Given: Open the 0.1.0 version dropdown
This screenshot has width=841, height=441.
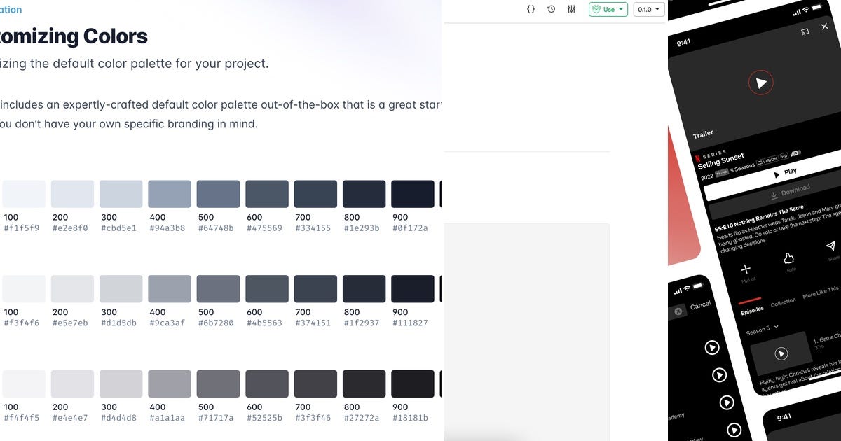Looking at the screenshot, I should [x=648, y=9].
